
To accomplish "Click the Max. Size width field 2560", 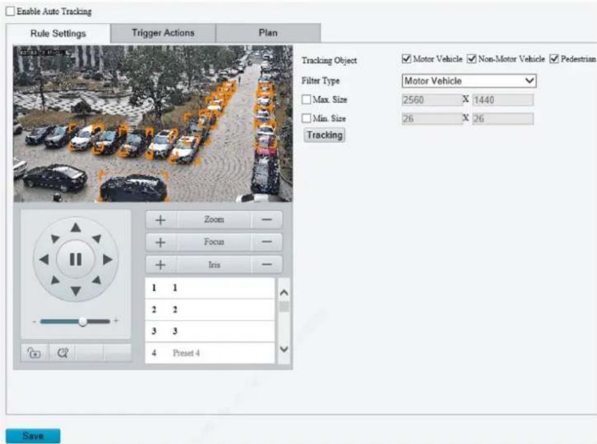I will (432, 100).
